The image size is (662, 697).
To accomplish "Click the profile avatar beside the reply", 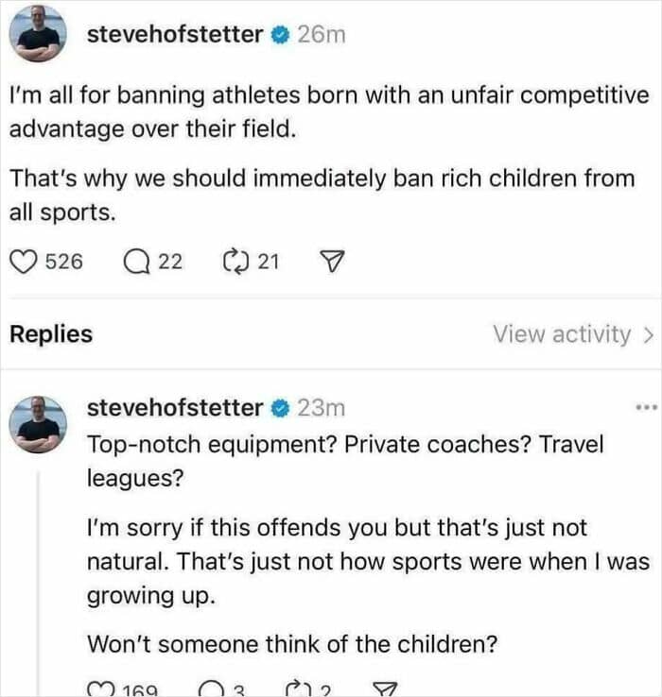I will [x=40, y=425].
